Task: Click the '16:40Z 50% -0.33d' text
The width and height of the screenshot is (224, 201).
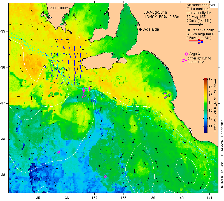Action: click(162, 17)
